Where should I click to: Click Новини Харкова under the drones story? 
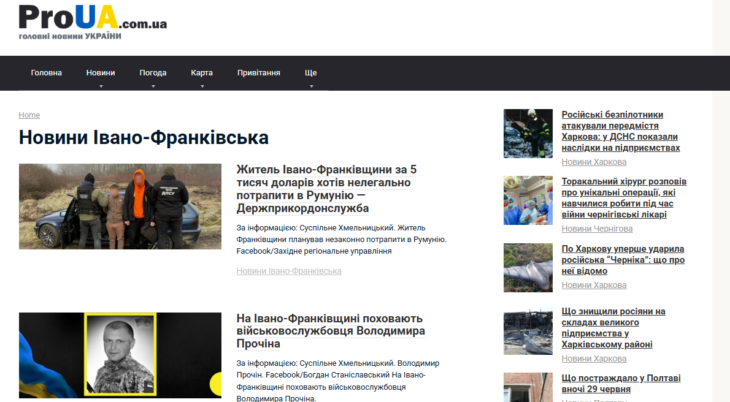point(594,162)
